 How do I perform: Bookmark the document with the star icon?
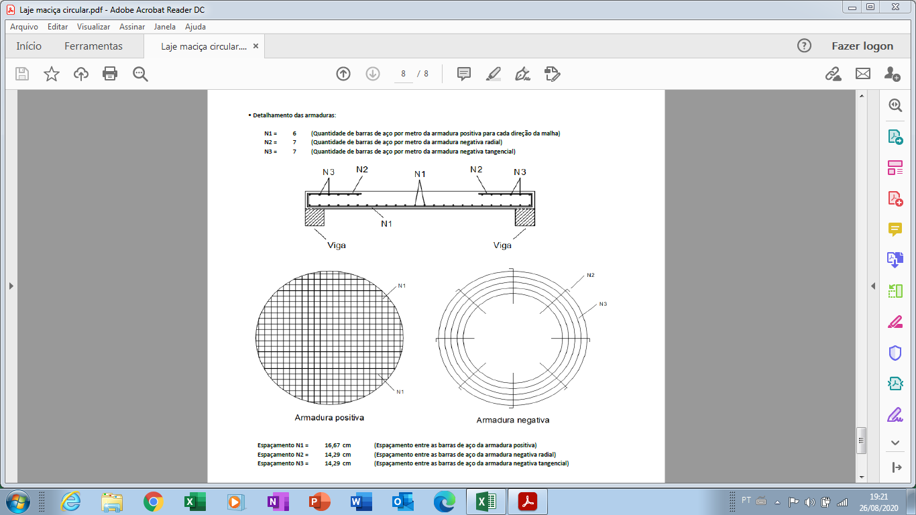click(x=52, y=74)
